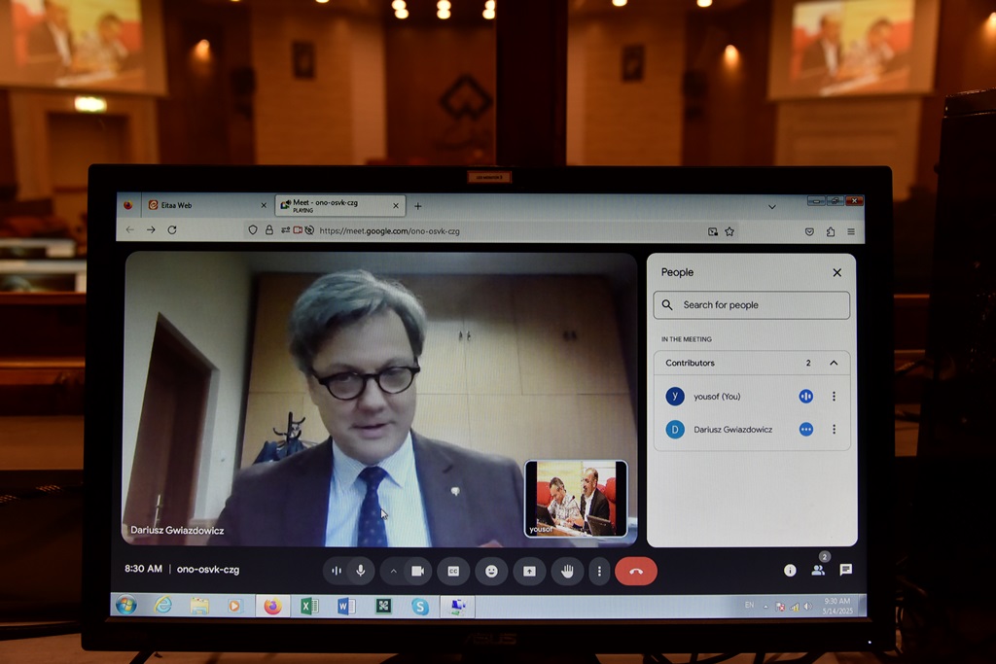This screenshot has height=664, width=996.
Task: Close the People side panel
Action: coord(836,273)
